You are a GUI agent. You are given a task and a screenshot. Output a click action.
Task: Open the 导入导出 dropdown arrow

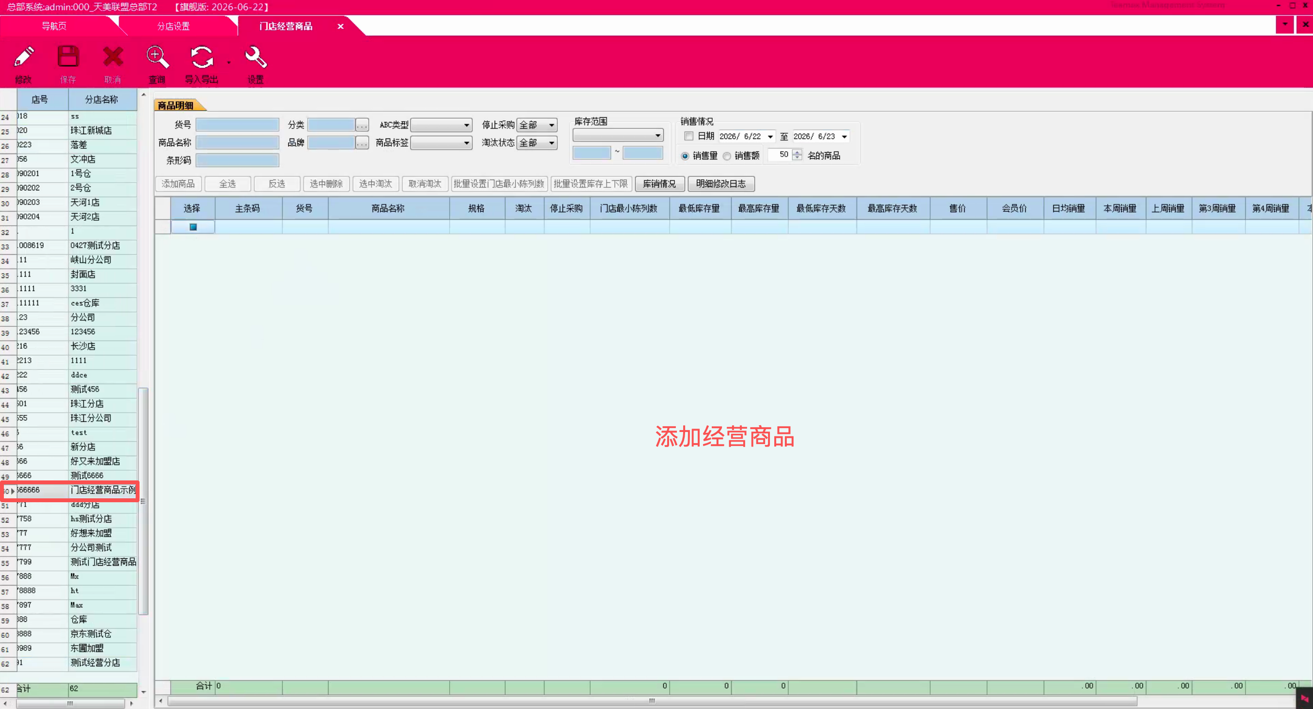[229, 62]
